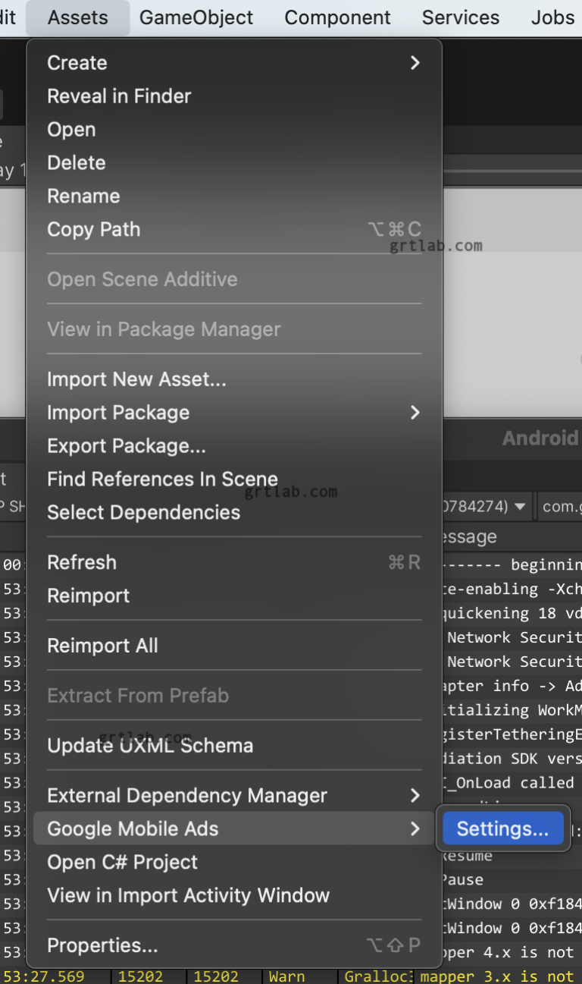Click the Android label in the logcat panel

pos(540,439)
